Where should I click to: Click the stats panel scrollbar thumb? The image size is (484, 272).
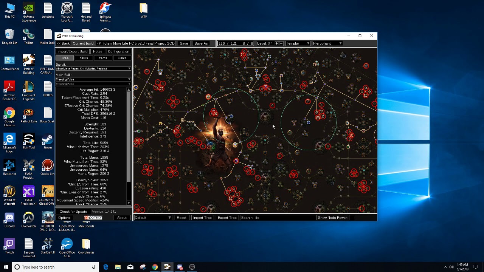coord(129,137)
